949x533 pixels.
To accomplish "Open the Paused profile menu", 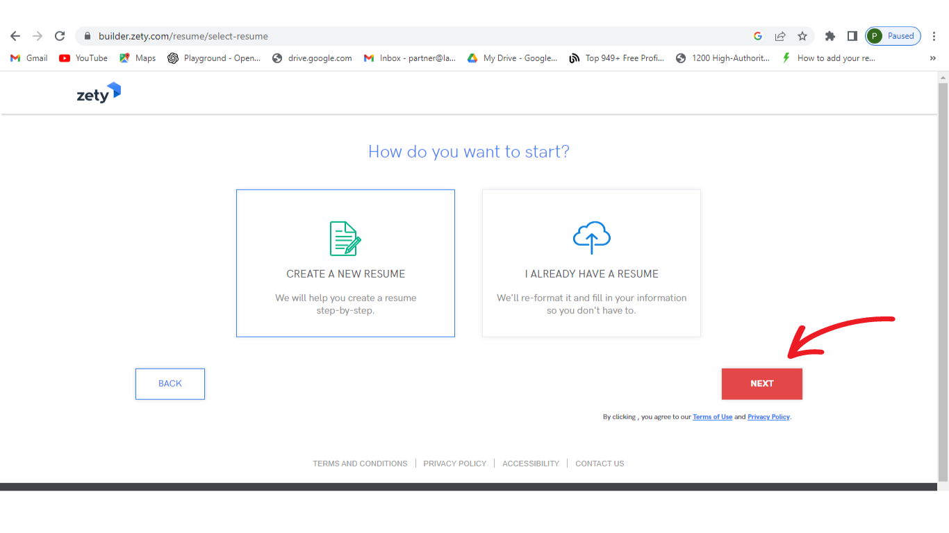I will click(893, 36).
